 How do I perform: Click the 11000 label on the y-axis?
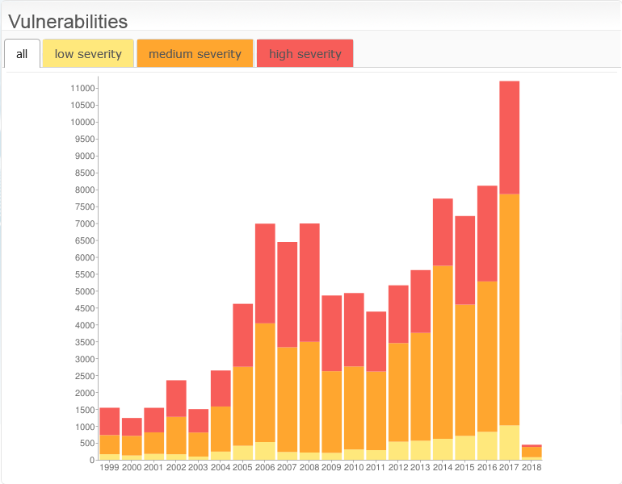[x=82, y=88]
